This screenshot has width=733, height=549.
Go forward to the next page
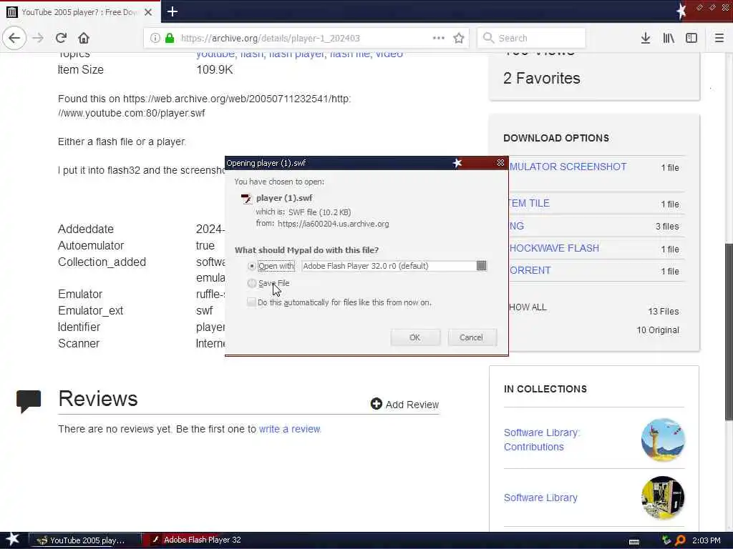tap(39, 38)
